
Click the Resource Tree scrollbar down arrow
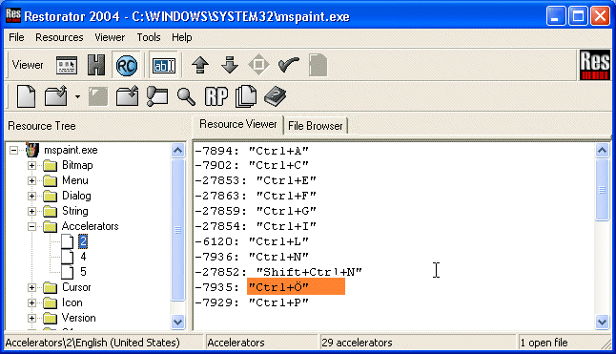[178, 323]
